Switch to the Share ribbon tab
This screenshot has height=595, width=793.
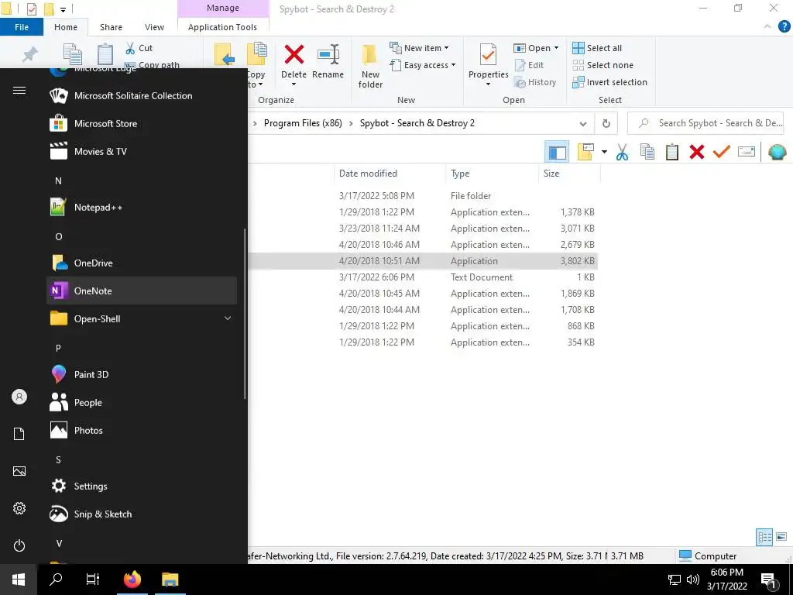(111, 27)
